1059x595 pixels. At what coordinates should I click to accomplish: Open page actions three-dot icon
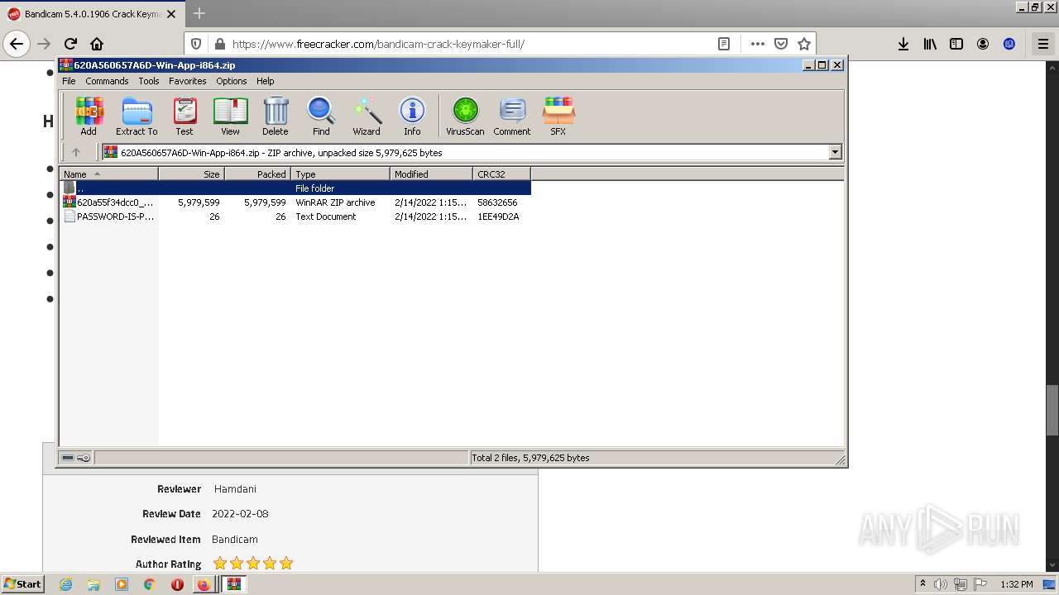757,44
